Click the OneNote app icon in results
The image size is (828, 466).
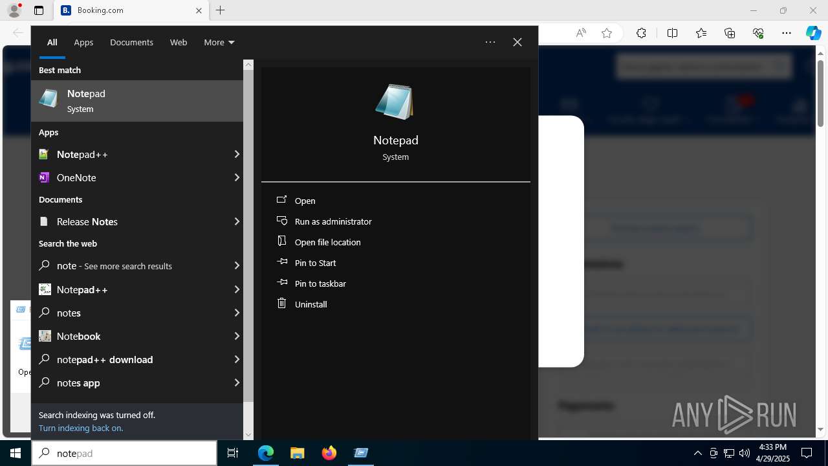[44, 177]
